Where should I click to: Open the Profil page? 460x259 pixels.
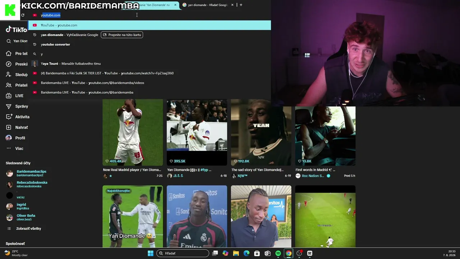pyautogui.click(x=15, y=138)
